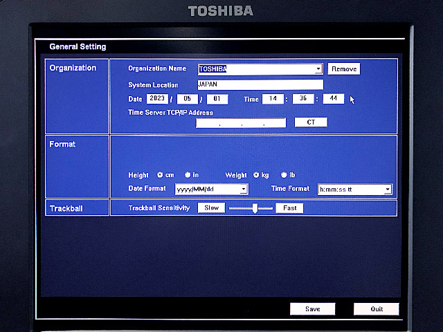Click the System Location label
The width and height of the screenshot is (443, 332).
click(x=154, y=85)
